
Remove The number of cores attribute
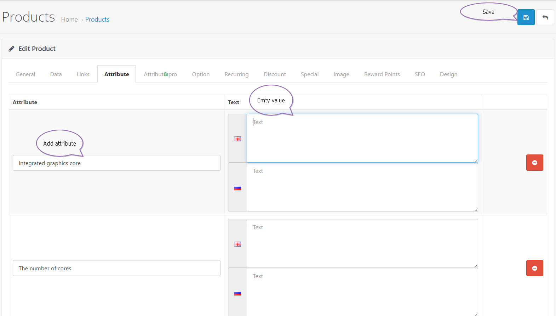[534, 268]
